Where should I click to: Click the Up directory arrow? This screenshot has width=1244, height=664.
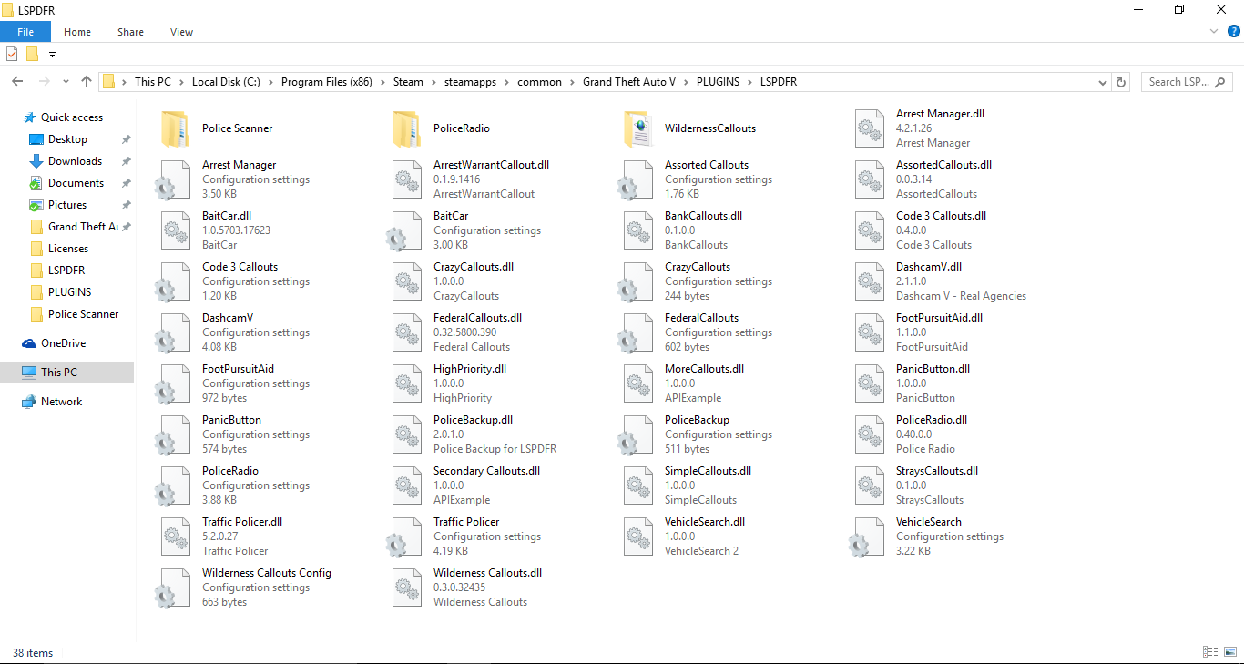tap(87, 82)
